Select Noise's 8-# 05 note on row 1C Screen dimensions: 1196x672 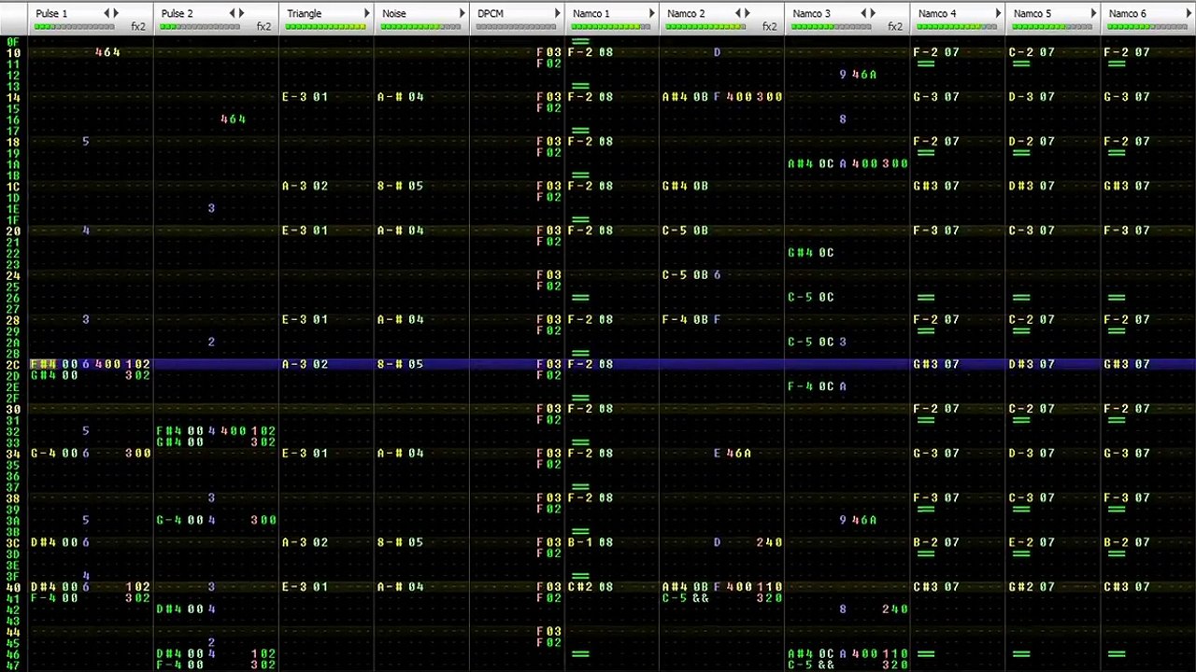(400, 186)
